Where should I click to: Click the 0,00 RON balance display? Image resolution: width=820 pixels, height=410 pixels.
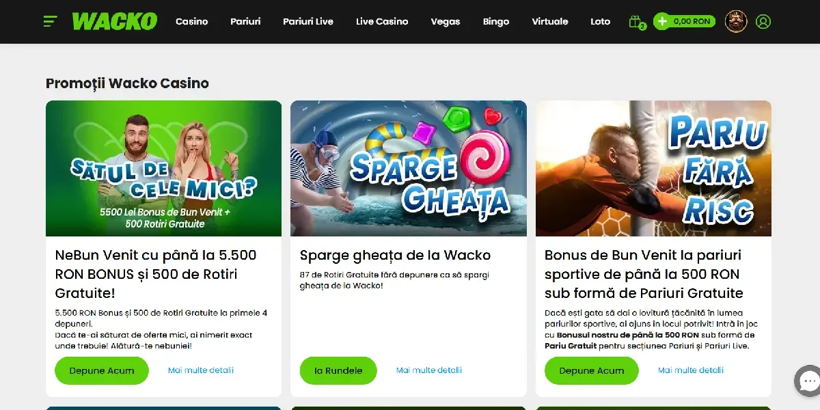pos(692,21)
